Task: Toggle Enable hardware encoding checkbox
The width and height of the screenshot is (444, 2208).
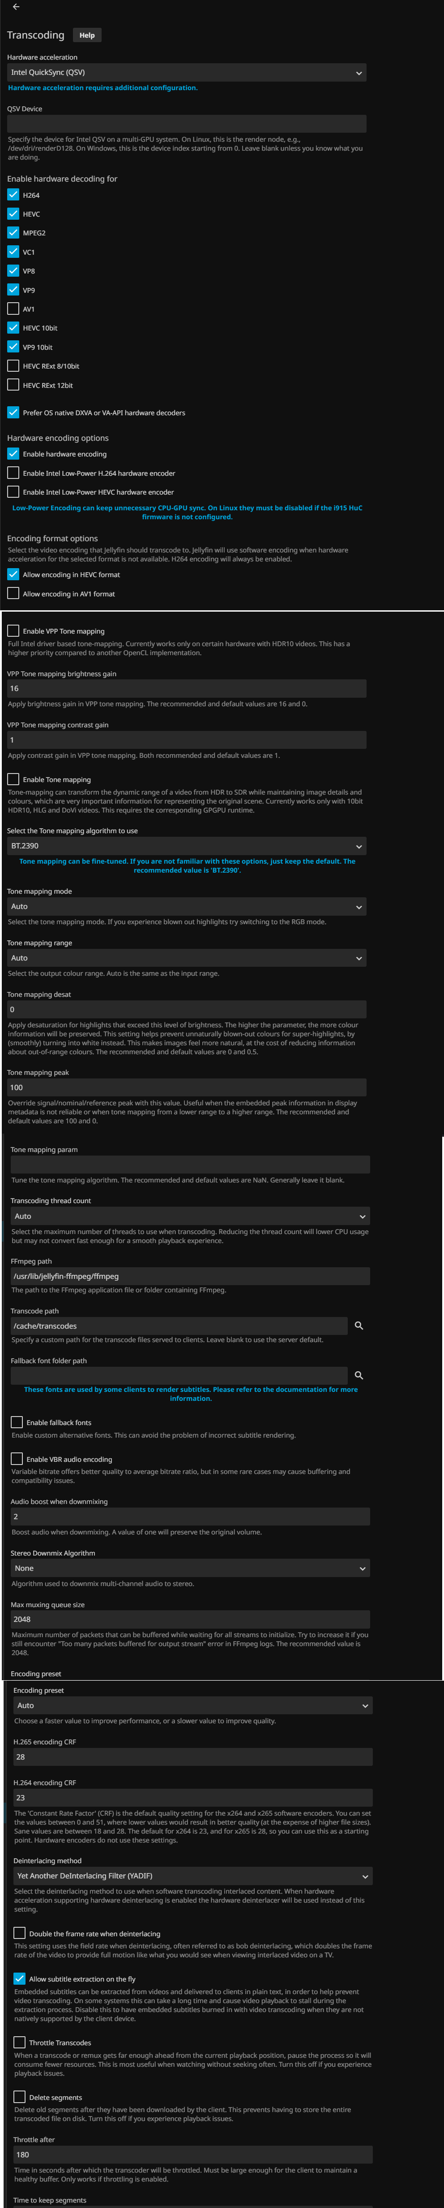Action: pos(13,453)
